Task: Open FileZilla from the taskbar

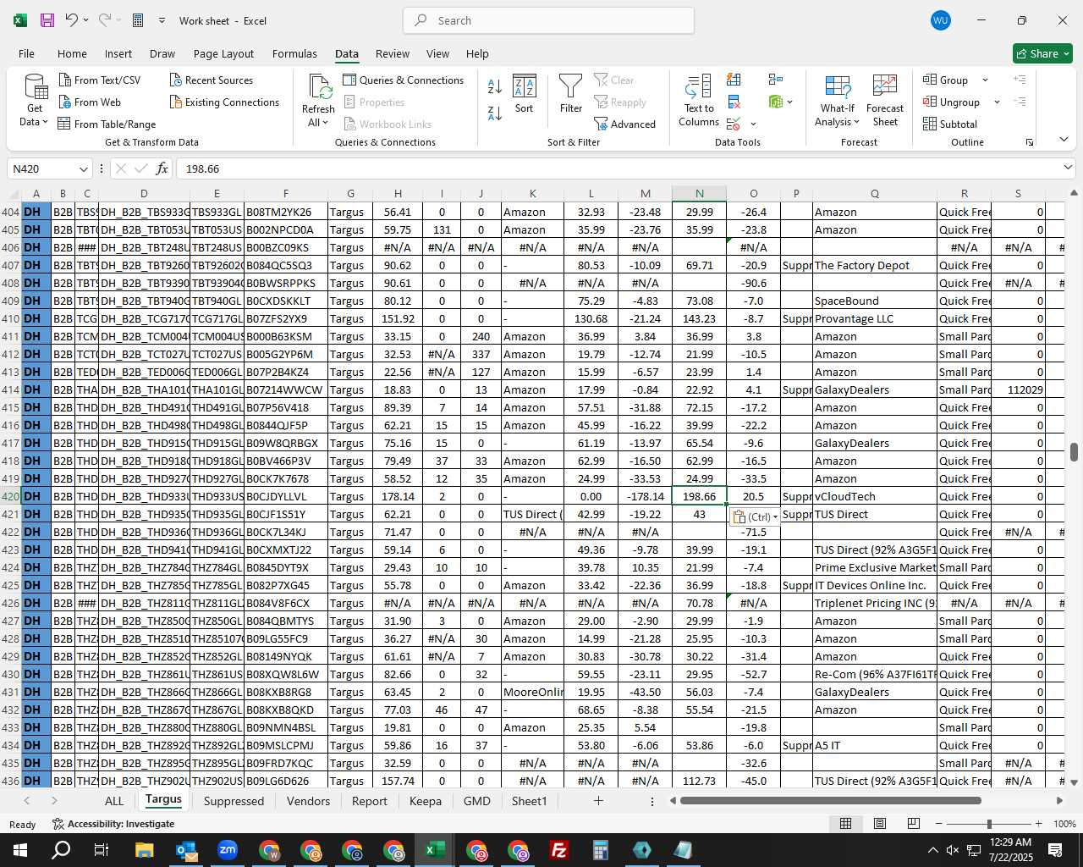Action: (558, 850)
